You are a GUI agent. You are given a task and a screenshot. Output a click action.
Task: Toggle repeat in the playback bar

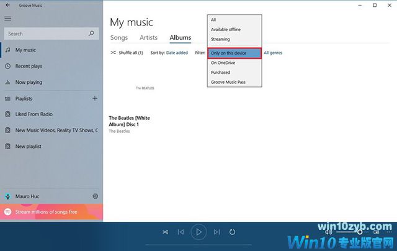pos(233,232)
